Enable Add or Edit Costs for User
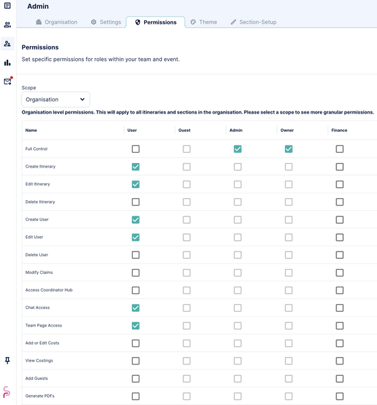Screen dimensions: 377x405 click(135, 343)
